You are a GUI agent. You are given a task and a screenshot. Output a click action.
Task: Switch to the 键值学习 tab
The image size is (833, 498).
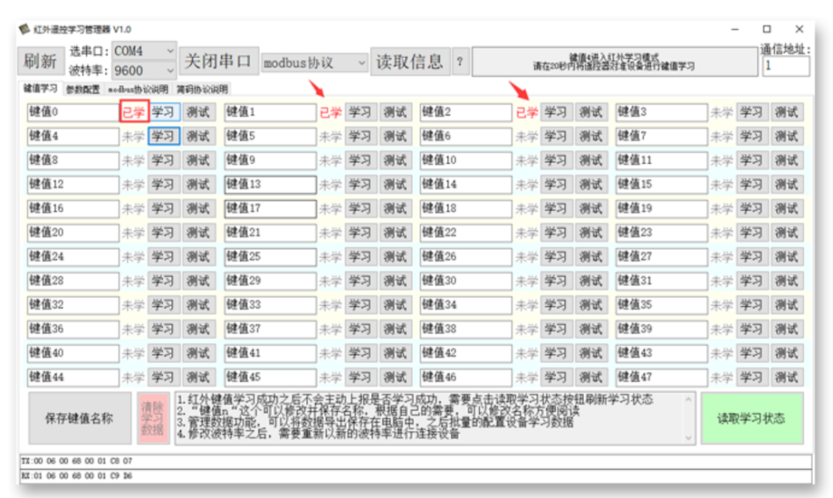40,89
